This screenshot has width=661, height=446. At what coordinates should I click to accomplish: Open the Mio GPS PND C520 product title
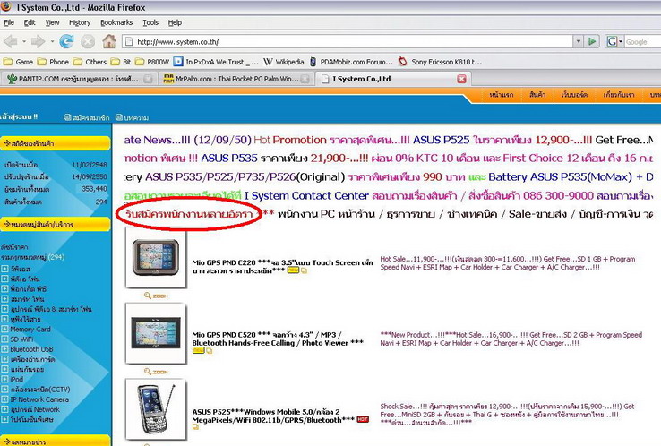tap(278, 339)
